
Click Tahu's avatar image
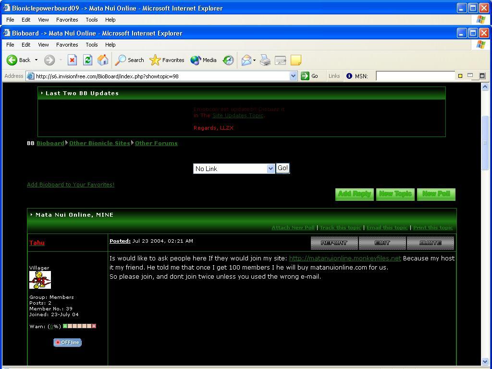click(x=40, y=280)
